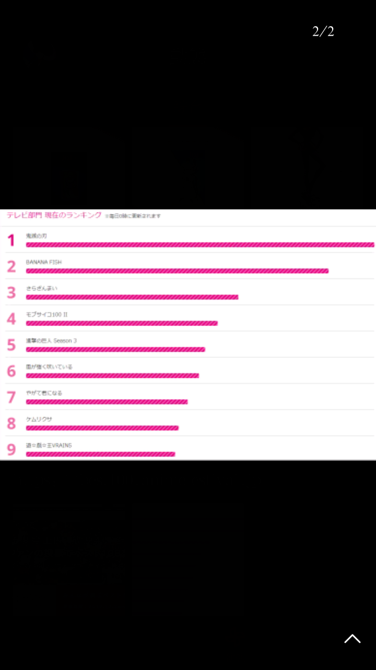This screenshot has height=670, width=376.
Task: Click the rank number 3
Action: [x=11, y=293]
